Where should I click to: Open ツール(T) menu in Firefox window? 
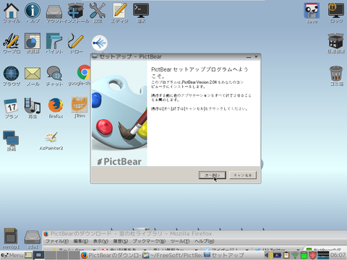click(x=180, y=241)
